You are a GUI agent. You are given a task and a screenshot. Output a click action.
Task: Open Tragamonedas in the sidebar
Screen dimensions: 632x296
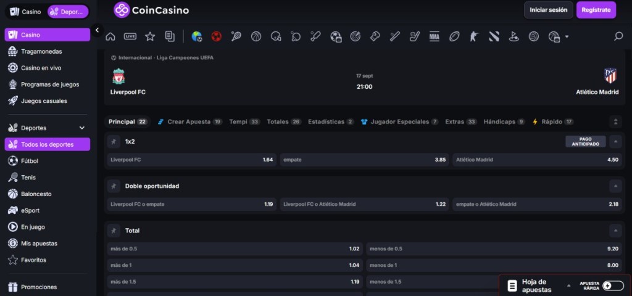[41, 51]
